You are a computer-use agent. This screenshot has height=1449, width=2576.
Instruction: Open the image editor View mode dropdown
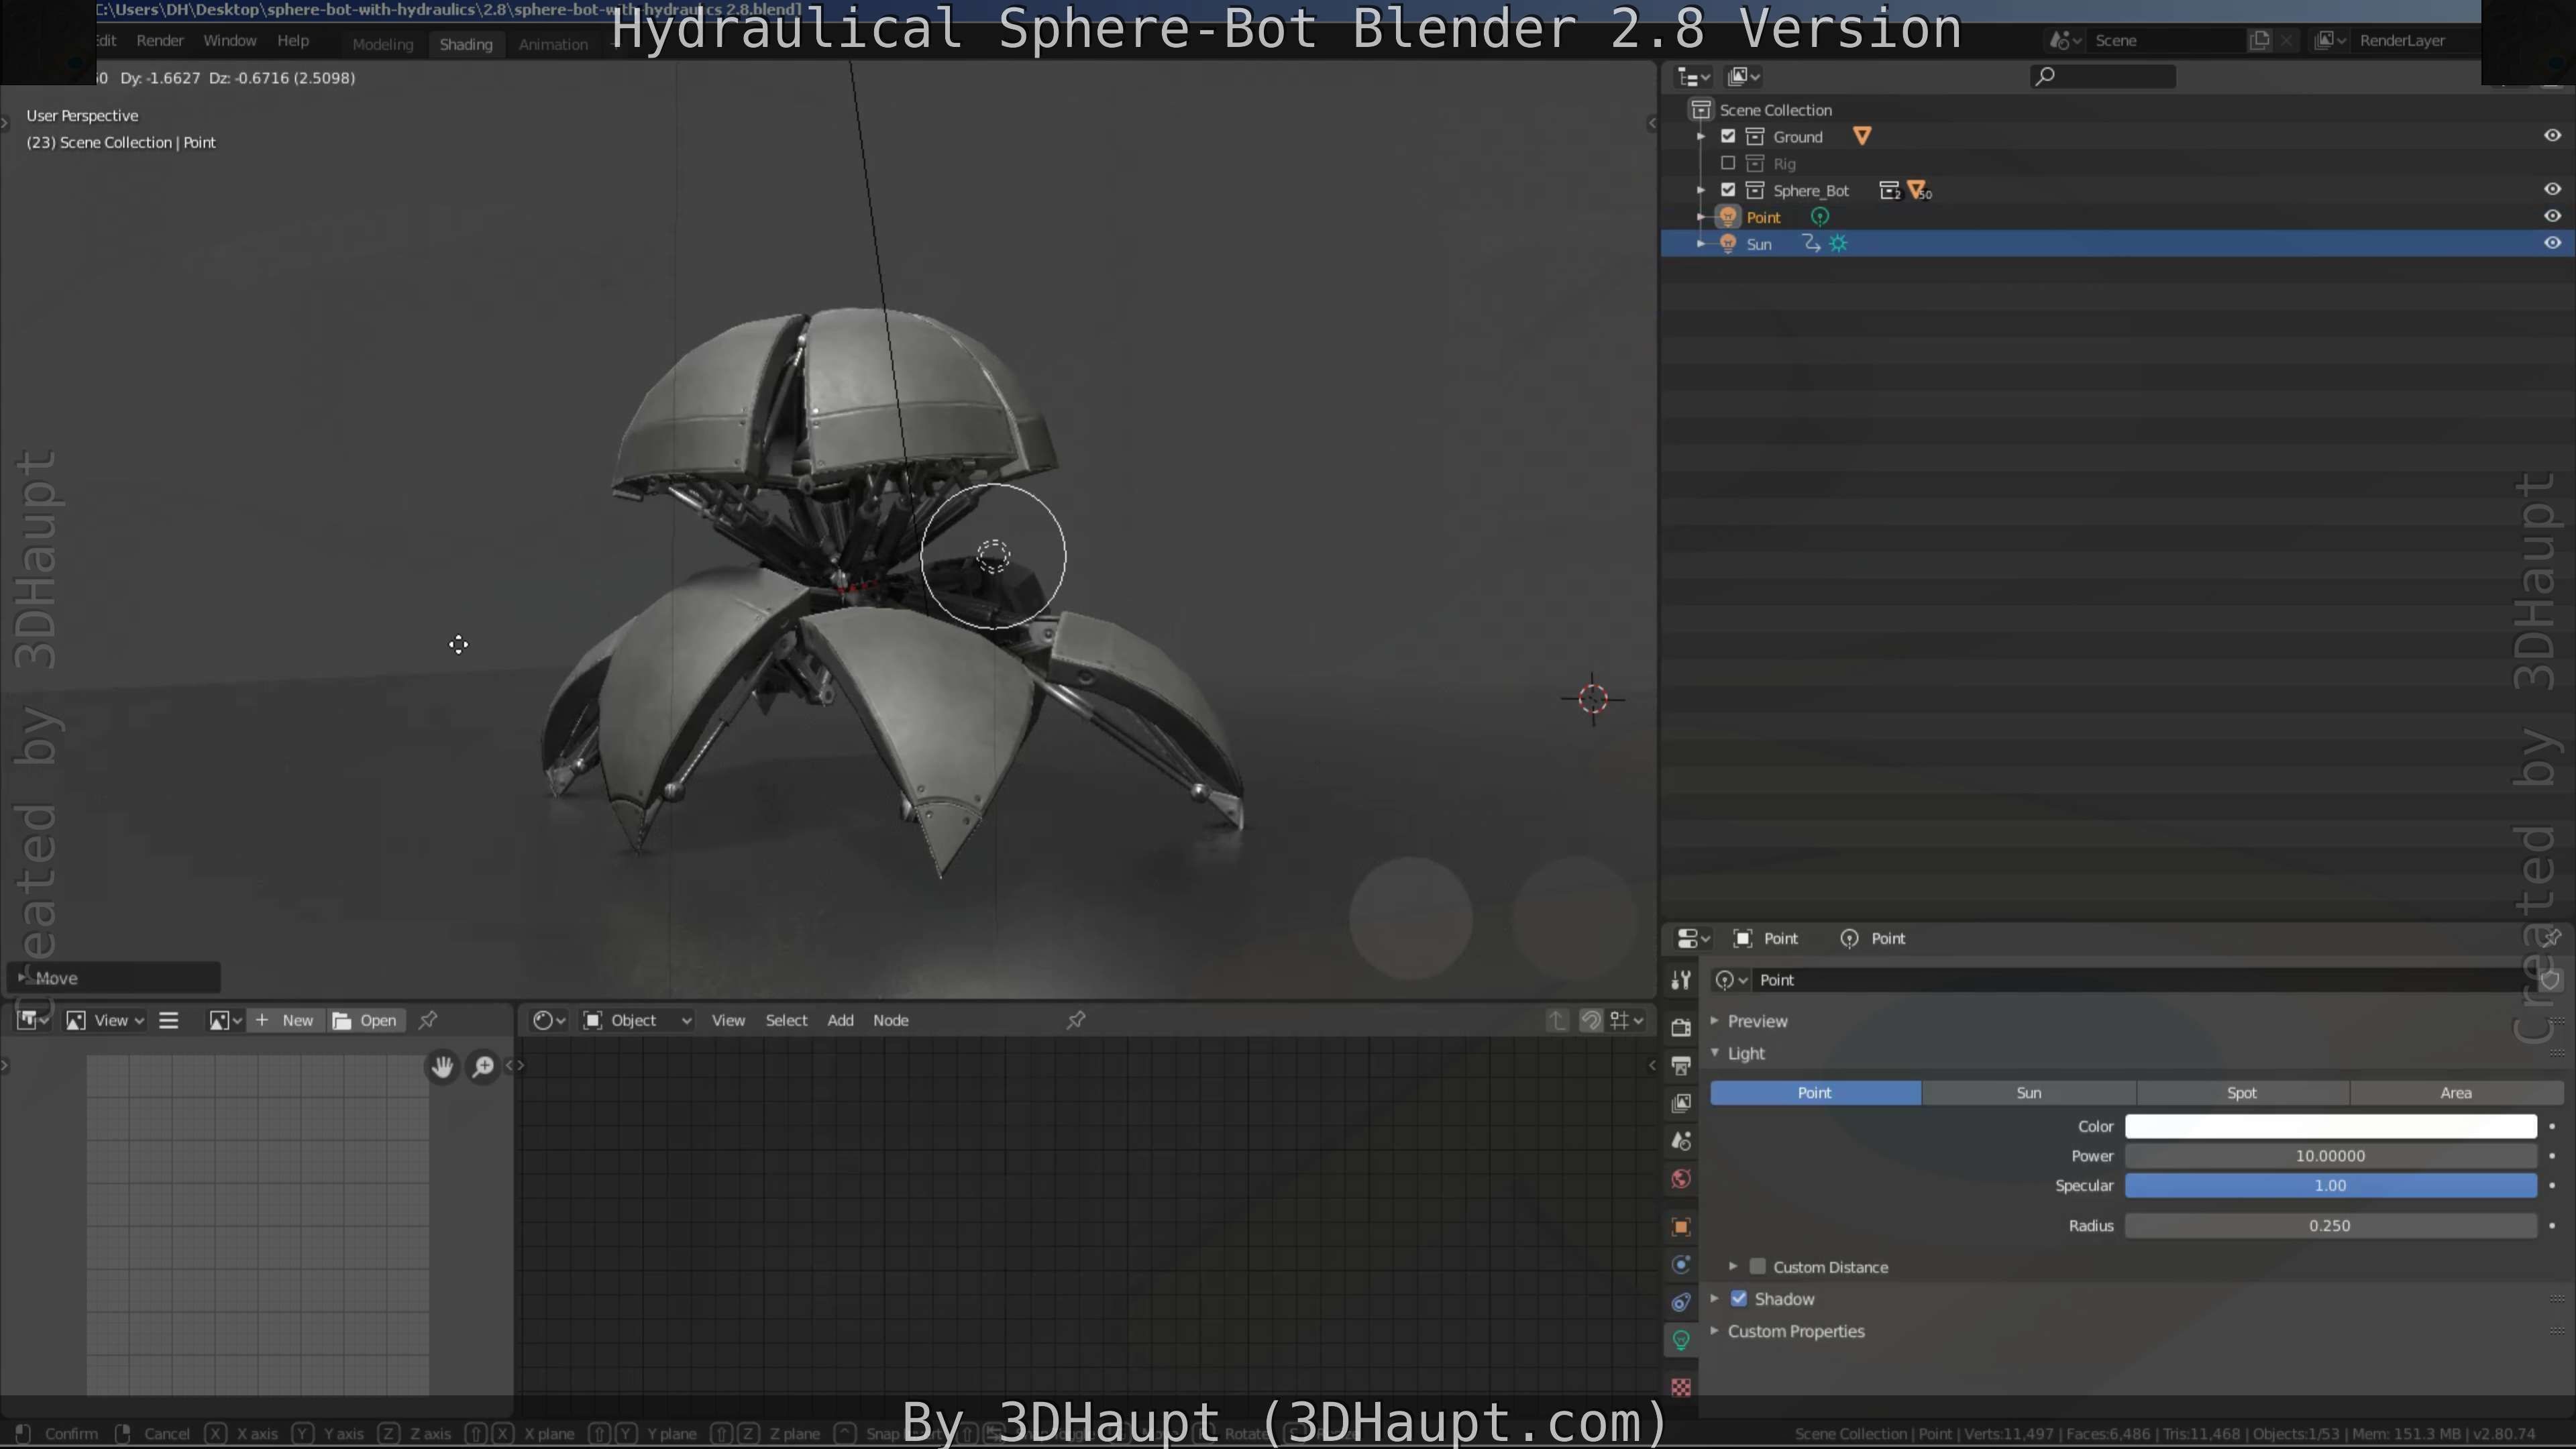tap(106, 1020)
